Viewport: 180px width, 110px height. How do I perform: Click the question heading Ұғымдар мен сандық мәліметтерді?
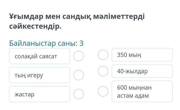coord(77,17)
